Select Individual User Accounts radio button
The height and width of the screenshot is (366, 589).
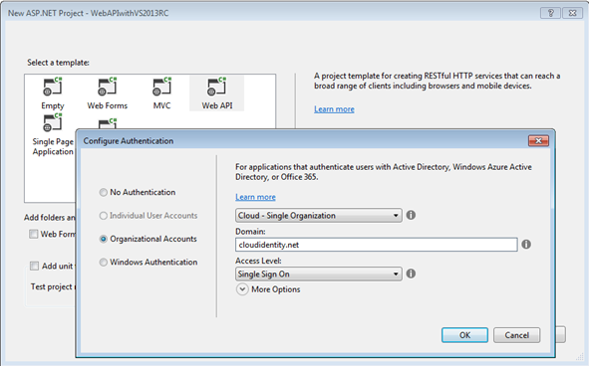[104, 216]
